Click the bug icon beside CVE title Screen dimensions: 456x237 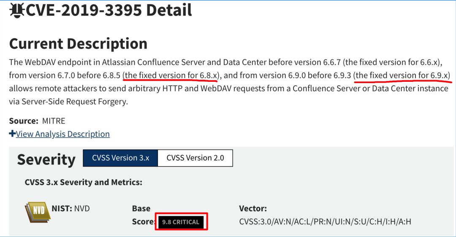click(x=16, y=10)
